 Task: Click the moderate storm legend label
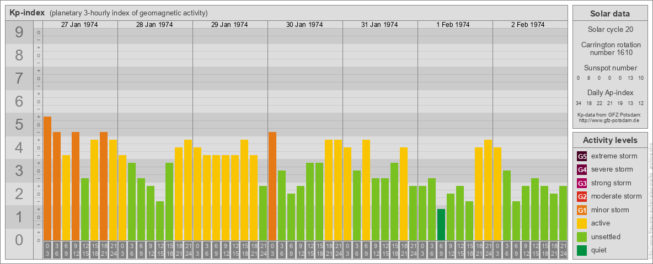pos(617,196)
